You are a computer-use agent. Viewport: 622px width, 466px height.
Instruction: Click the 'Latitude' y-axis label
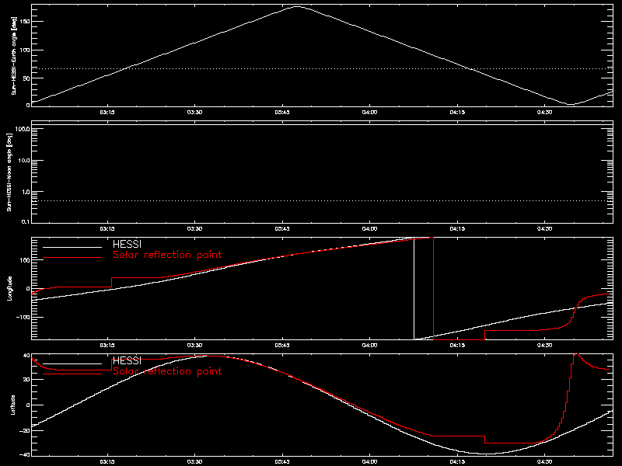click(x=12, y=405)
